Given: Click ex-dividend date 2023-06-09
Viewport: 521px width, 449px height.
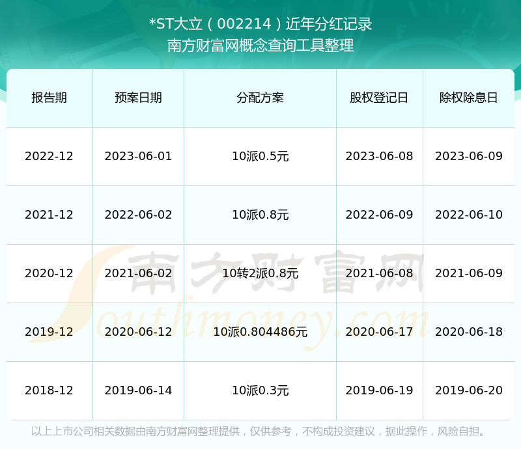Looking at the screenshot, I should 468,156.
